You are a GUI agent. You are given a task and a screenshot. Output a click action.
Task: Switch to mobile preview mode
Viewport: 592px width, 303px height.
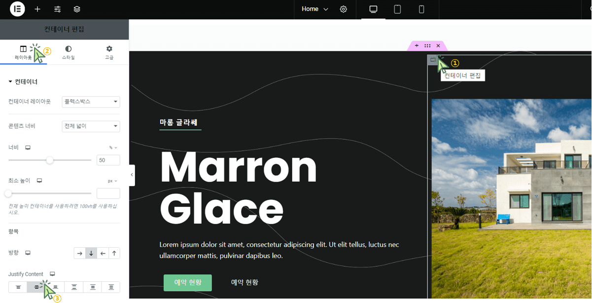421,9
